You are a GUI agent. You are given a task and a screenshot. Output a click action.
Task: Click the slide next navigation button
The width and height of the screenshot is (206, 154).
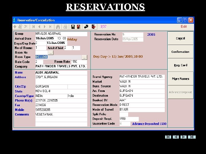183,137
